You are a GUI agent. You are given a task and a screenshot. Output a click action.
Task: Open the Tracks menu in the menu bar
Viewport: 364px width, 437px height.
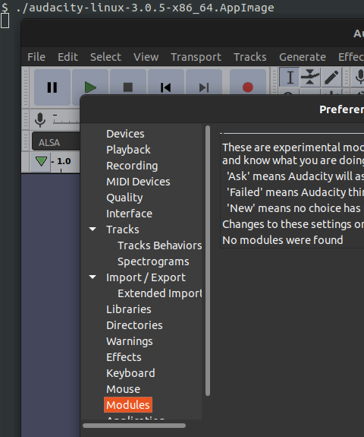point(250,57)
